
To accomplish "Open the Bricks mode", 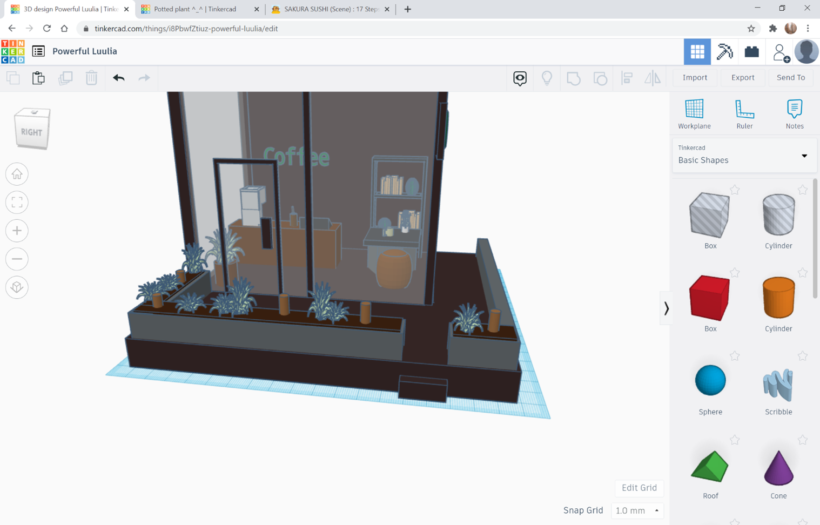I will (x=751, y=52).
